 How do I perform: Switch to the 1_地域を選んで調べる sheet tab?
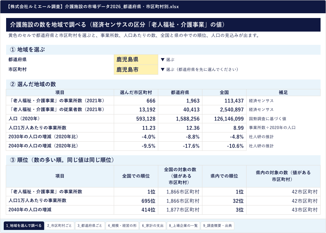tap(24, 226)
